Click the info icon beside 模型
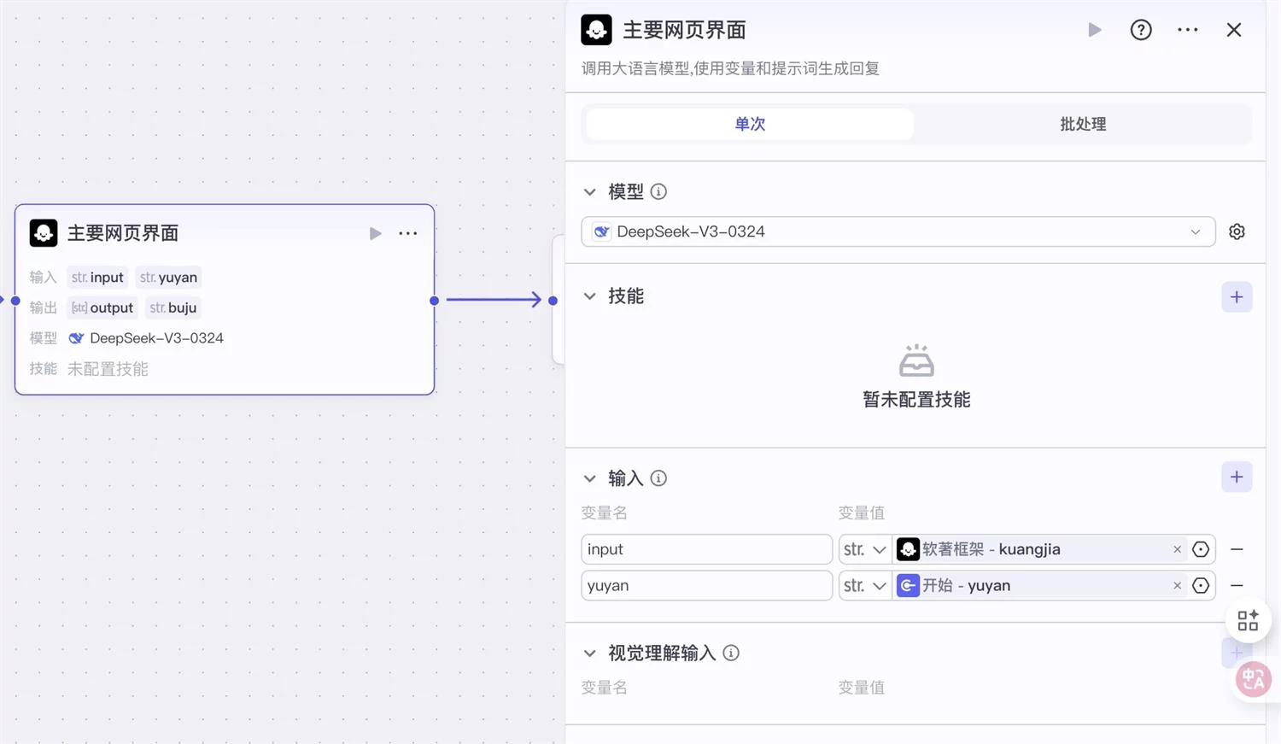This screenshot has width=1281, height=744. pyautogui.click(x=658, y=191)
